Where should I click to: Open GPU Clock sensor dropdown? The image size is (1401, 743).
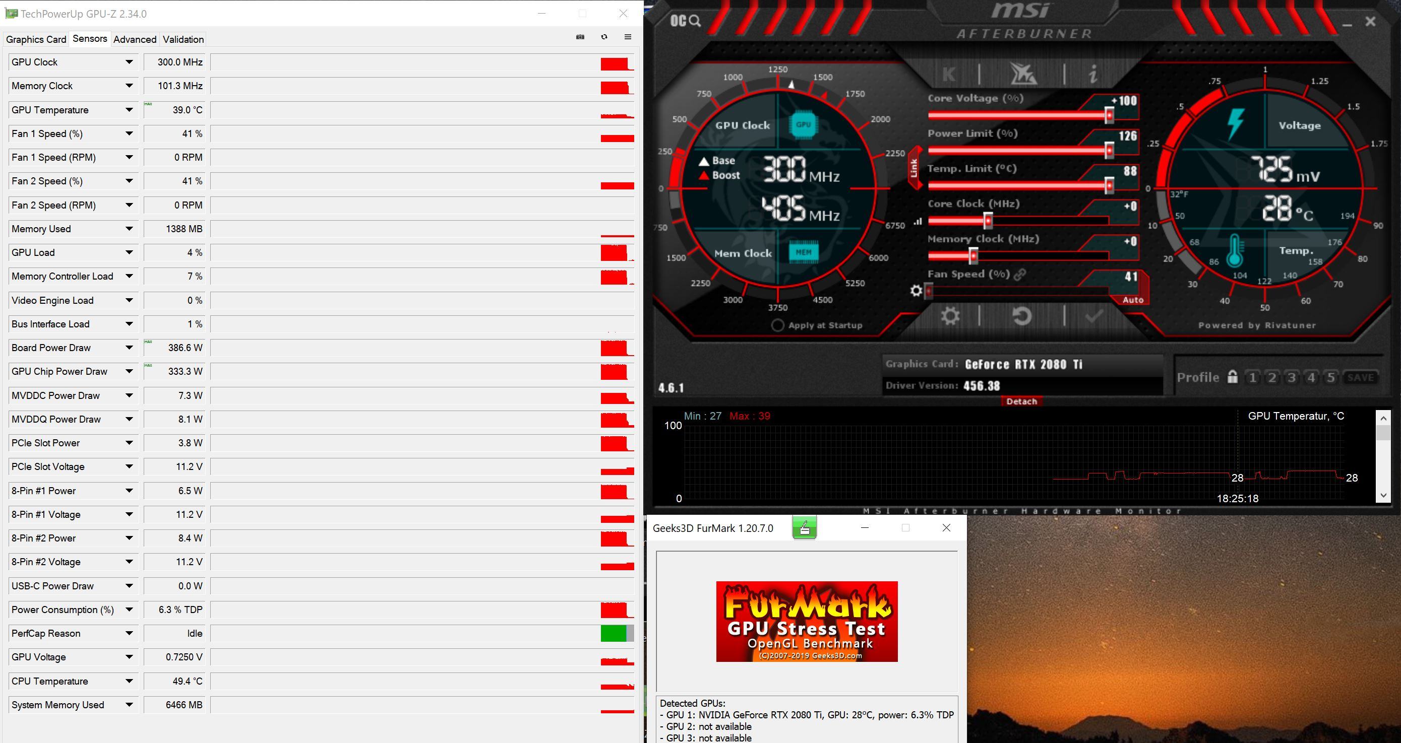pyautogui.click(x=129, y=62)
